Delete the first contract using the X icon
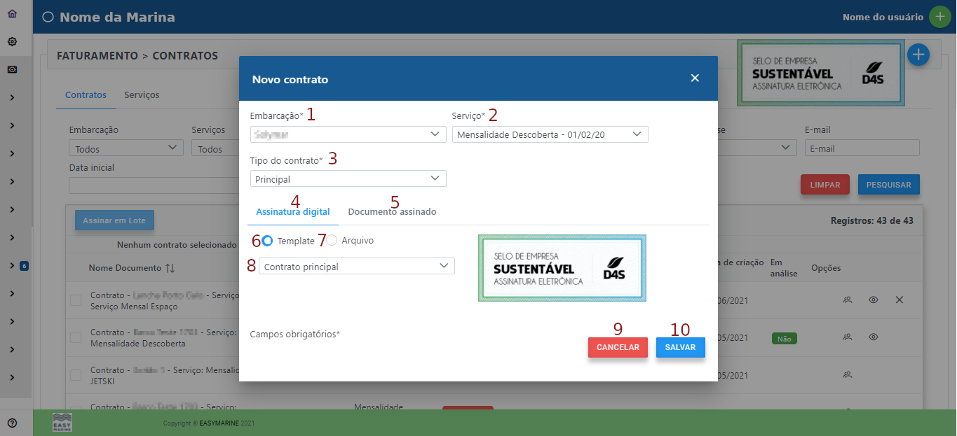This screenshot has width=957, height=436. (x=900, y=300)
